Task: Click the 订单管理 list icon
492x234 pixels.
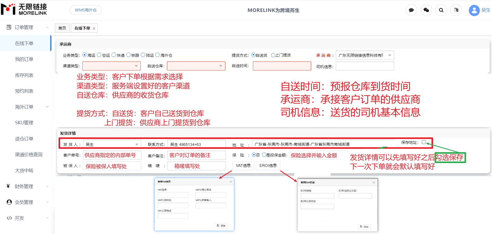Action: tap(9, 27)
